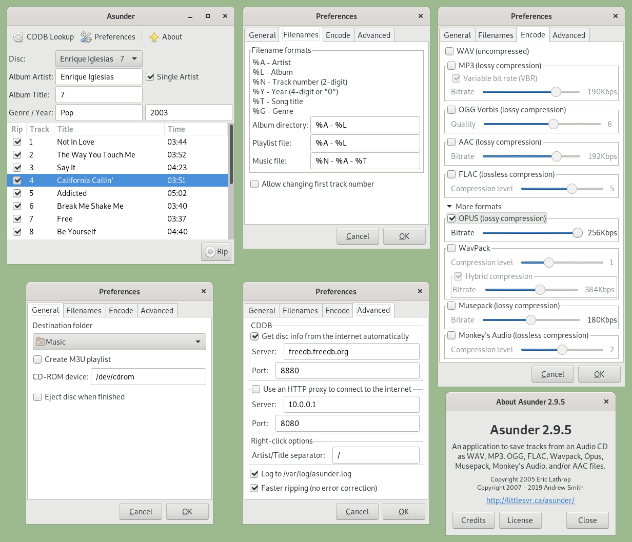Uncheck the Single Artist checkbox
Screen dimensions: 632x542
coord(150,77)
